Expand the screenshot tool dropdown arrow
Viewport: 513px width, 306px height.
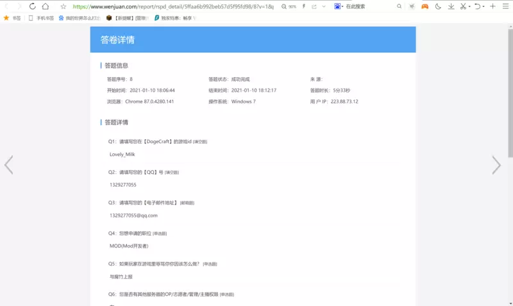pyautogui.click(x=469, y=6)
